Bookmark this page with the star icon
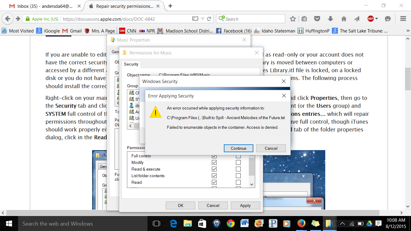The width and height of the screenshot is (411, 231). pos(293,19)
